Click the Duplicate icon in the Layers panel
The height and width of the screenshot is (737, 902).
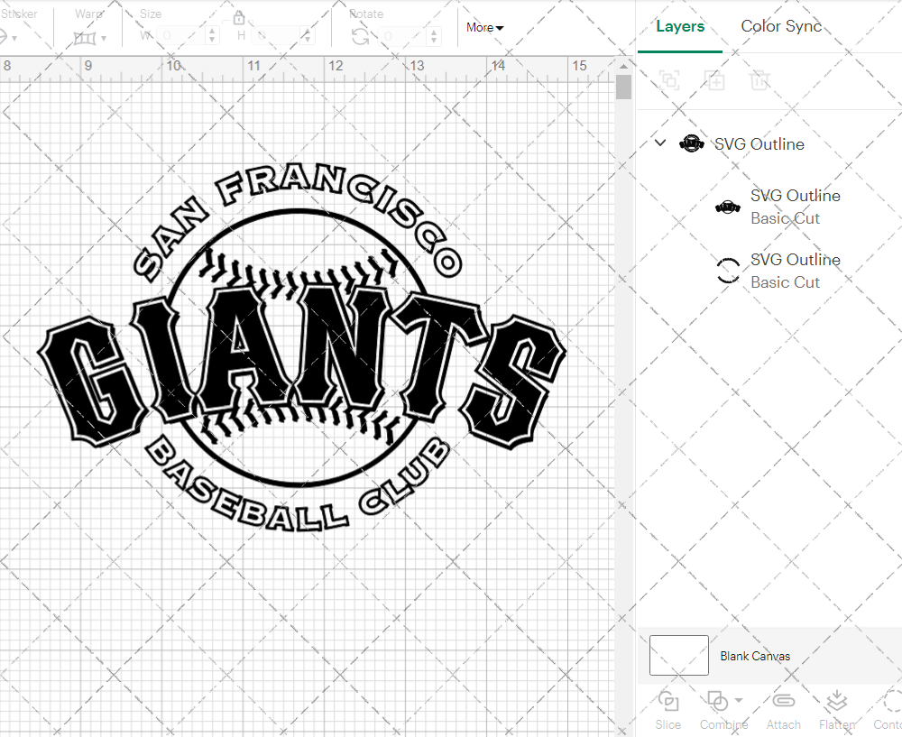(x=714, y=80)
